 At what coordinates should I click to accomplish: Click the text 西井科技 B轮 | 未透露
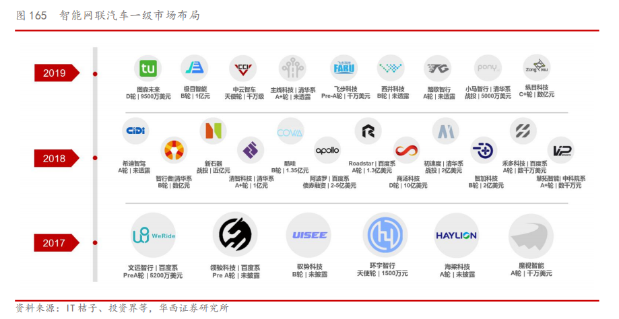tap(393, 93)
